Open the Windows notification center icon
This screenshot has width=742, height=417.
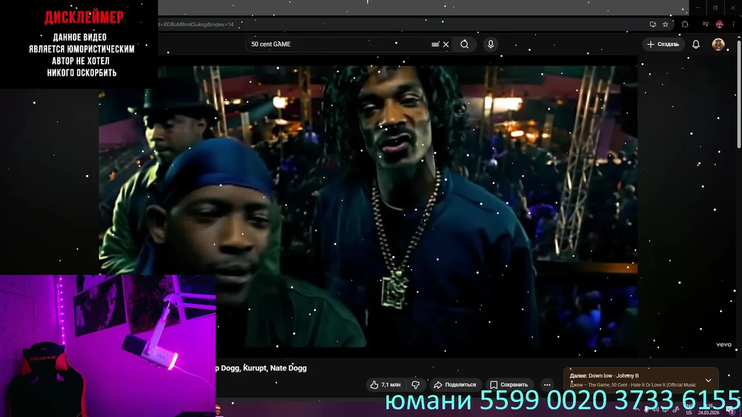731,410
